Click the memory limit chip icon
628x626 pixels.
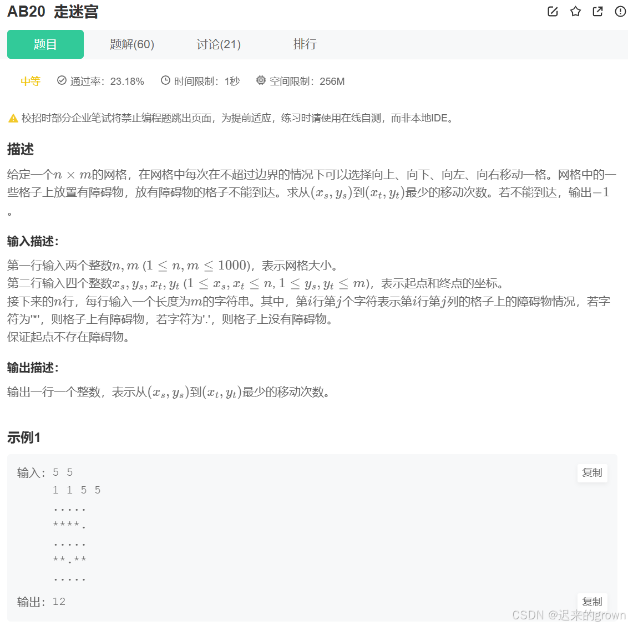(x=261, y=80)
